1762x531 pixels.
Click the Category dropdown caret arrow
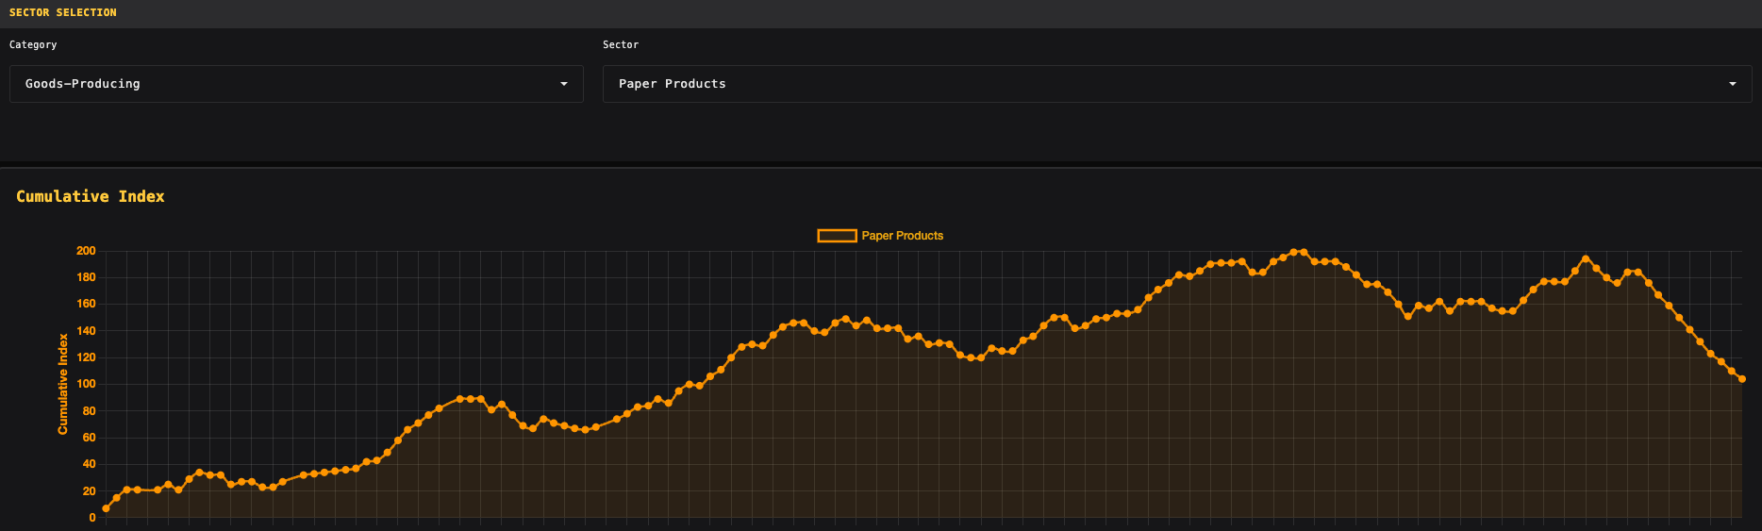tap(564, 84)
